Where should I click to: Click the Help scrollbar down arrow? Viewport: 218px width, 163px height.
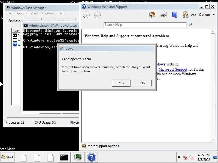tap(213, 140)
